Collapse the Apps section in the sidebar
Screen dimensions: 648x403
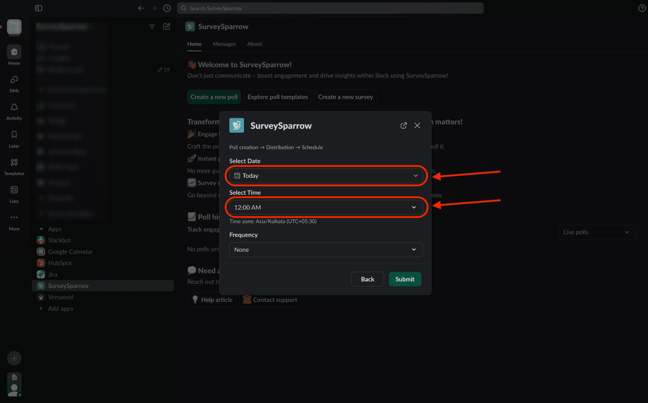click(x=42, y=229)
